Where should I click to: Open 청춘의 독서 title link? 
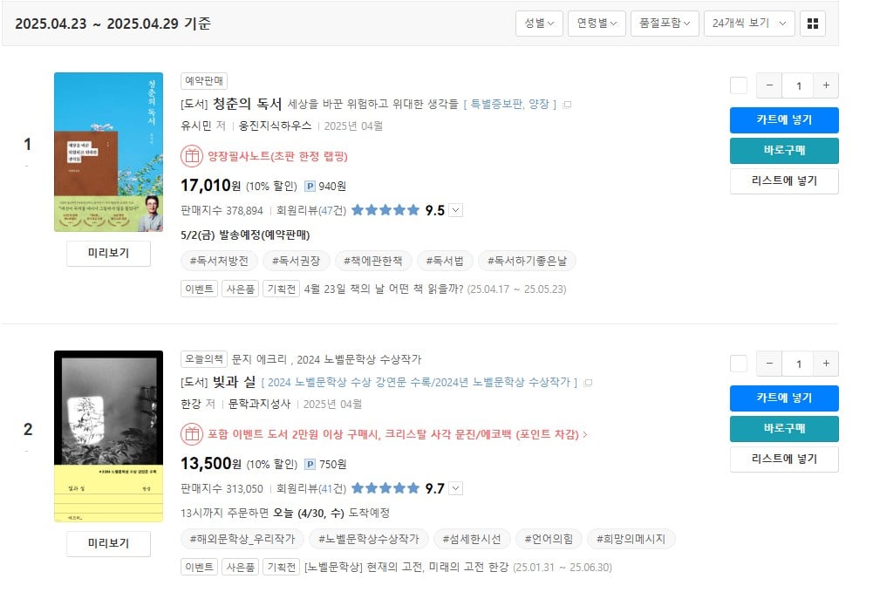(x=247, y=104)
